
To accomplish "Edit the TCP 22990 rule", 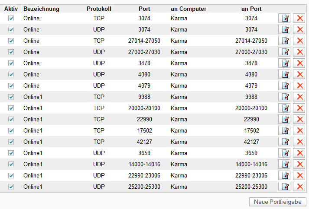I will (x=284, y=119).
